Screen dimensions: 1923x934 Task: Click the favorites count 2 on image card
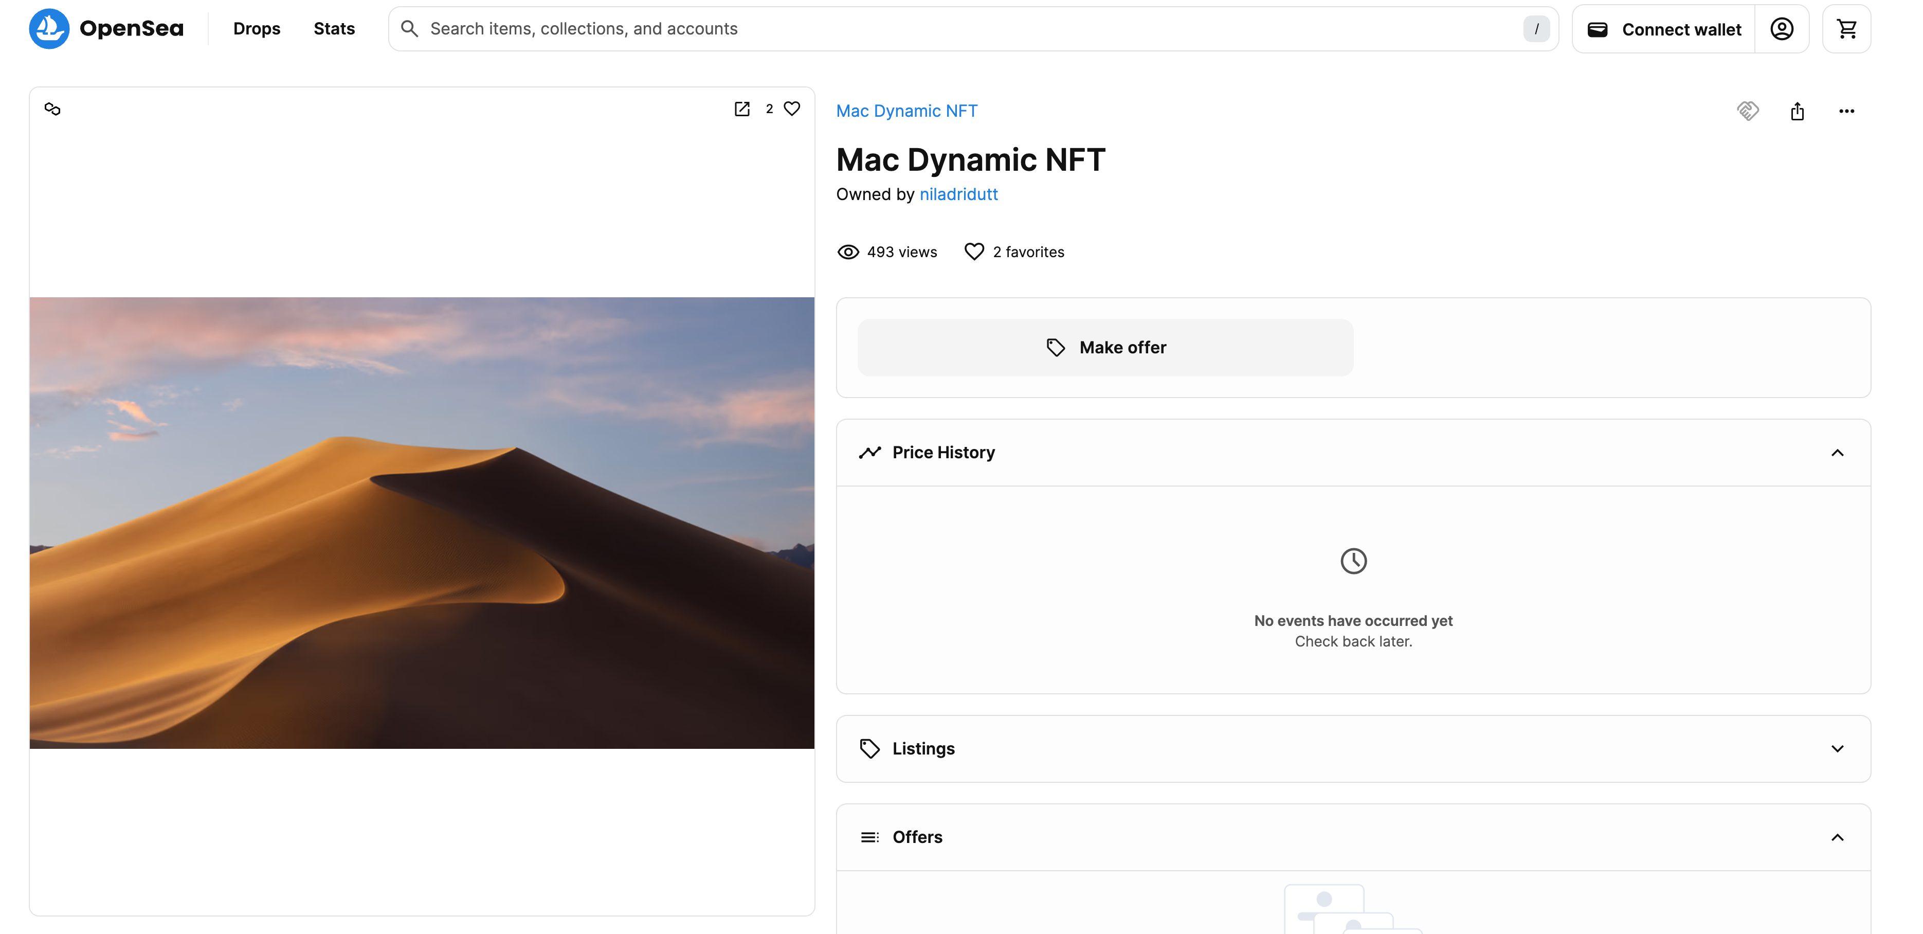769,109
